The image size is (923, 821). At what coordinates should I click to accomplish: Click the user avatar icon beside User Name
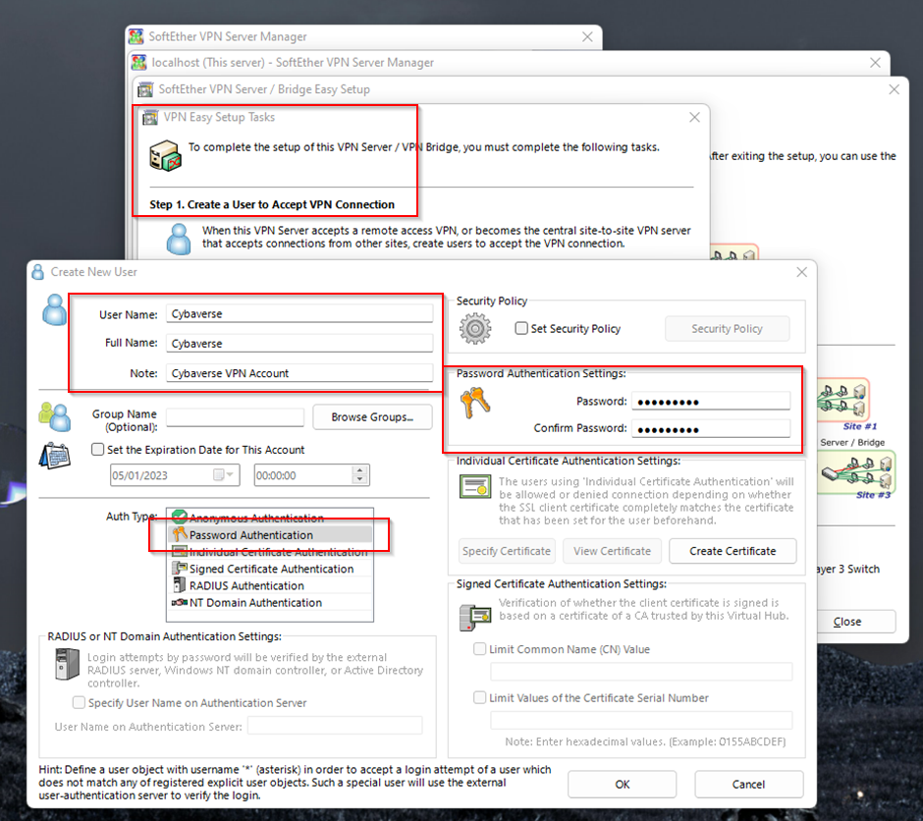click(54, 309)
